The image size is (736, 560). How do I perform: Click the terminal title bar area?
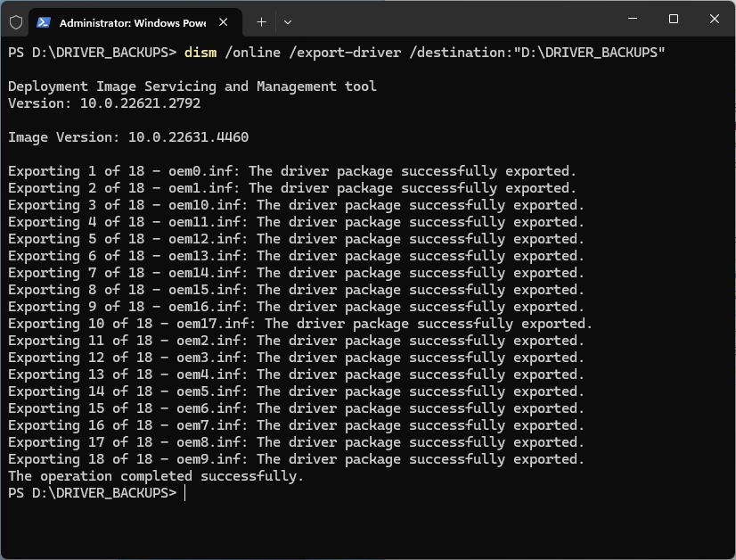tap(446, 19)
